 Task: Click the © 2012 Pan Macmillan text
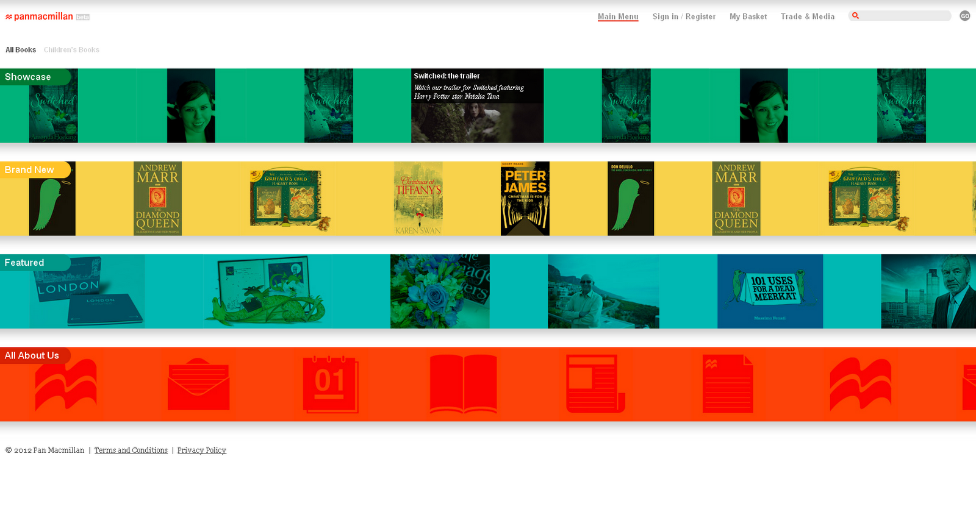click(45, 450)
